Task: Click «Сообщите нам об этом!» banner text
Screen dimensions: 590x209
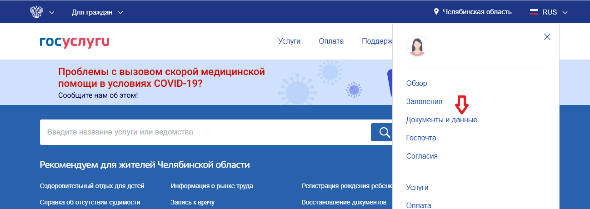Action: [98, 95]
